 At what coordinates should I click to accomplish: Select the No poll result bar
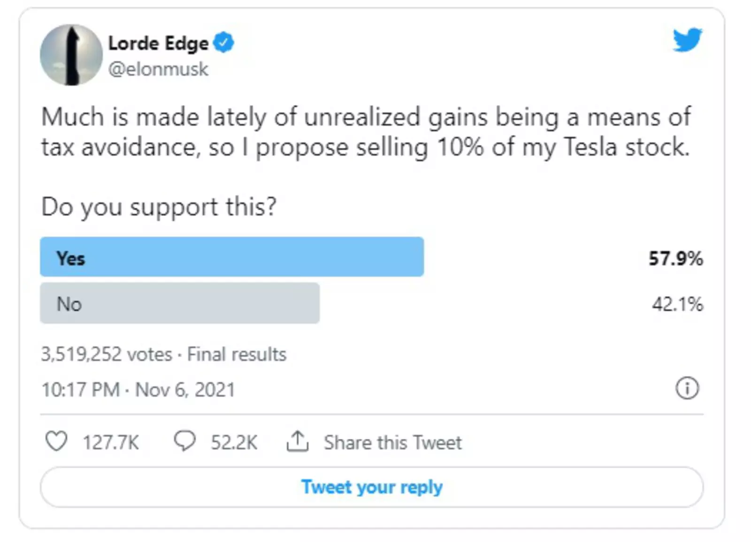click(x=180, y=303)
